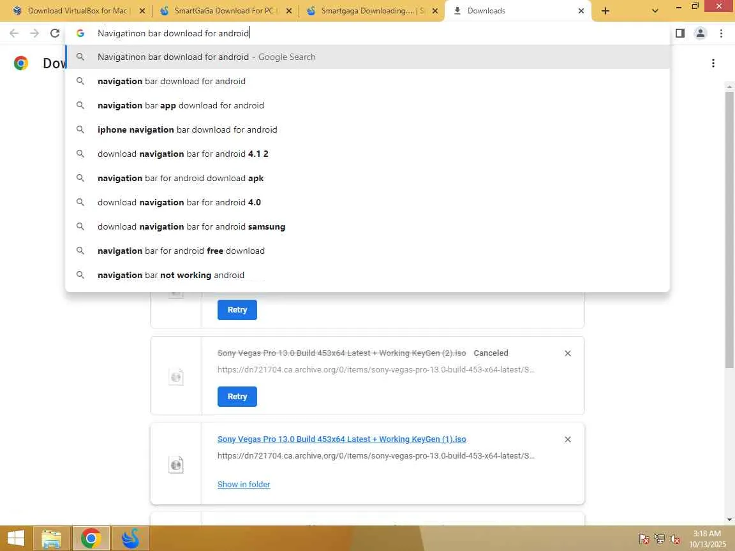Screen dimensions: 735x551
Task: Open the Downloads page three-dot menu
Action: pos(713,63)
